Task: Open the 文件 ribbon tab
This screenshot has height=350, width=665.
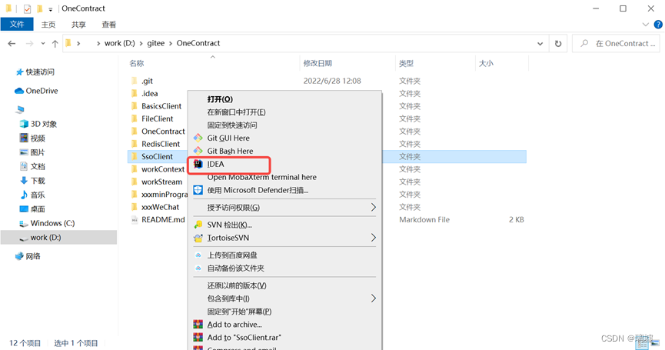Action: (17, 25)
